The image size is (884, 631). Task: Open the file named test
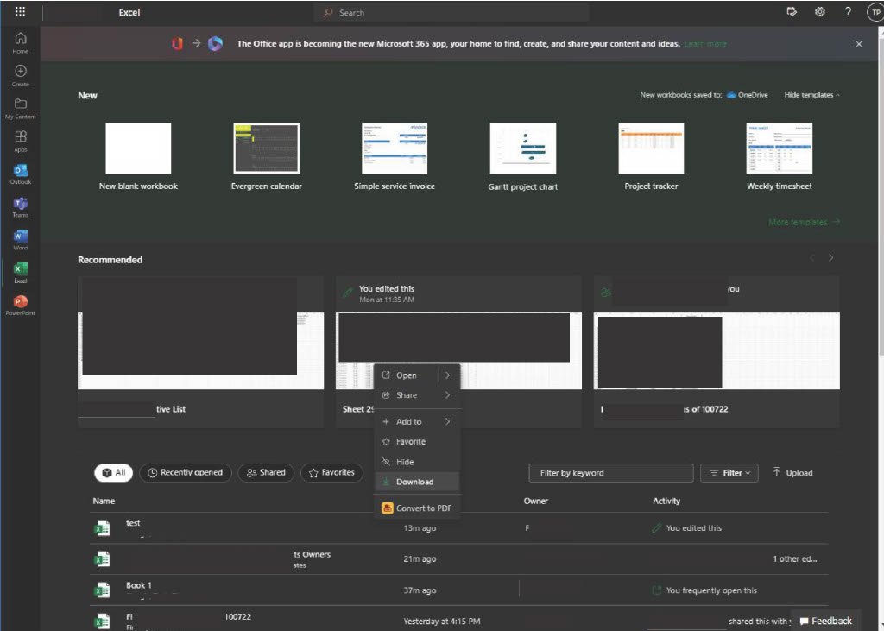coord(133,523)
